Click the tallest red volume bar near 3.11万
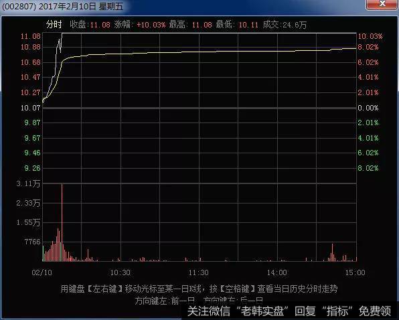 (x=62, y=222)
